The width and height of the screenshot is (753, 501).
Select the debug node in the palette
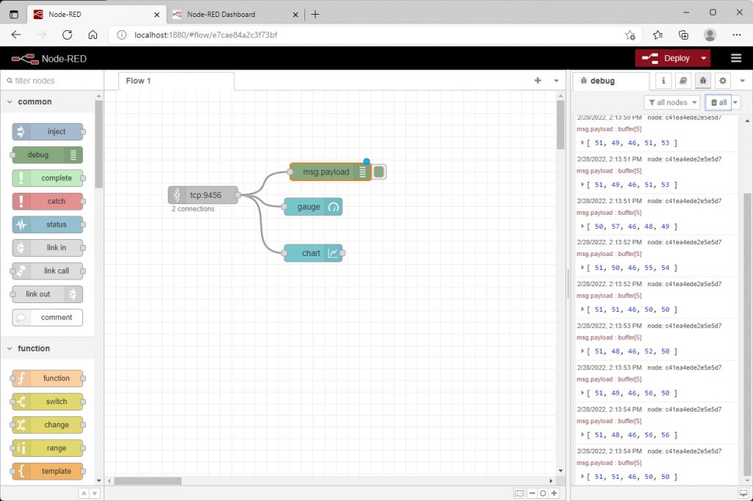pyautogui.click(x=48, y=154)
